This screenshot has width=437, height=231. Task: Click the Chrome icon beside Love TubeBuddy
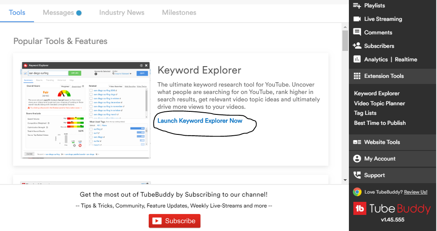(357, 192)
